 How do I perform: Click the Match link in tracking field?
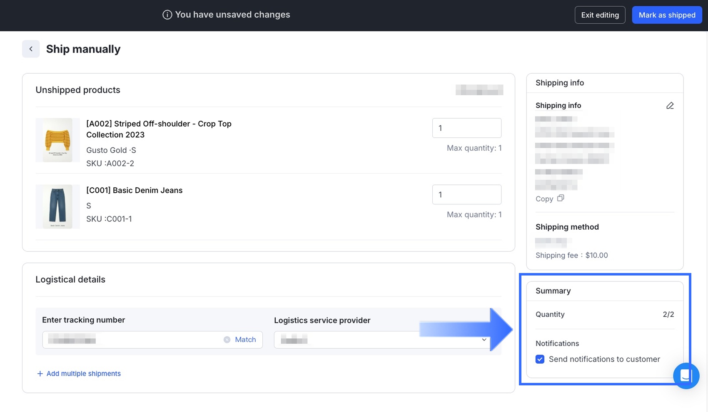pos(245,340)
